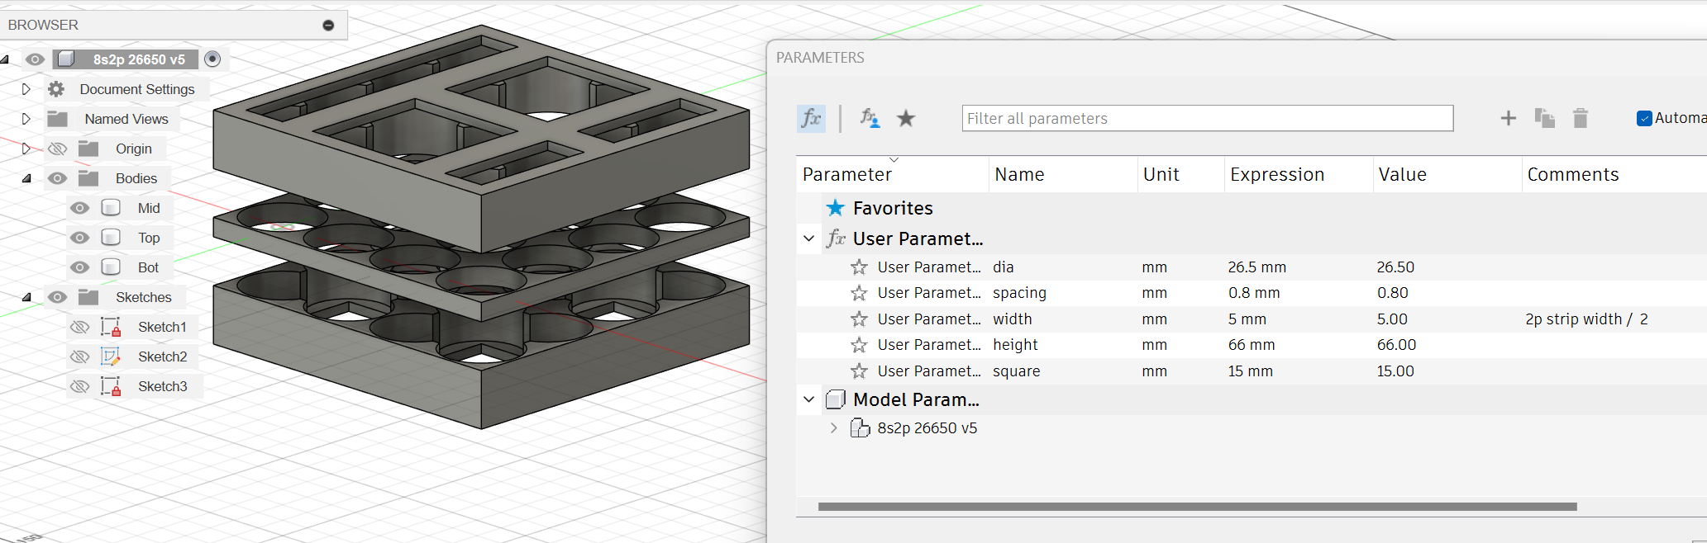The width and height of the screenshot is (1707, 543).
Task: Collapse User Parameters group
Action: 808,238
